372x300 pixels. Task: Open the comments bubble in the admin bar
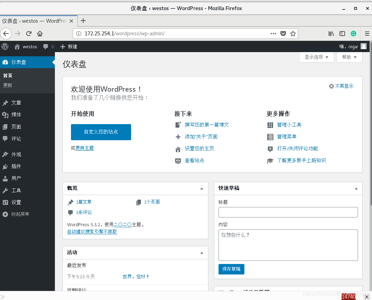click(x=48, y=47)
